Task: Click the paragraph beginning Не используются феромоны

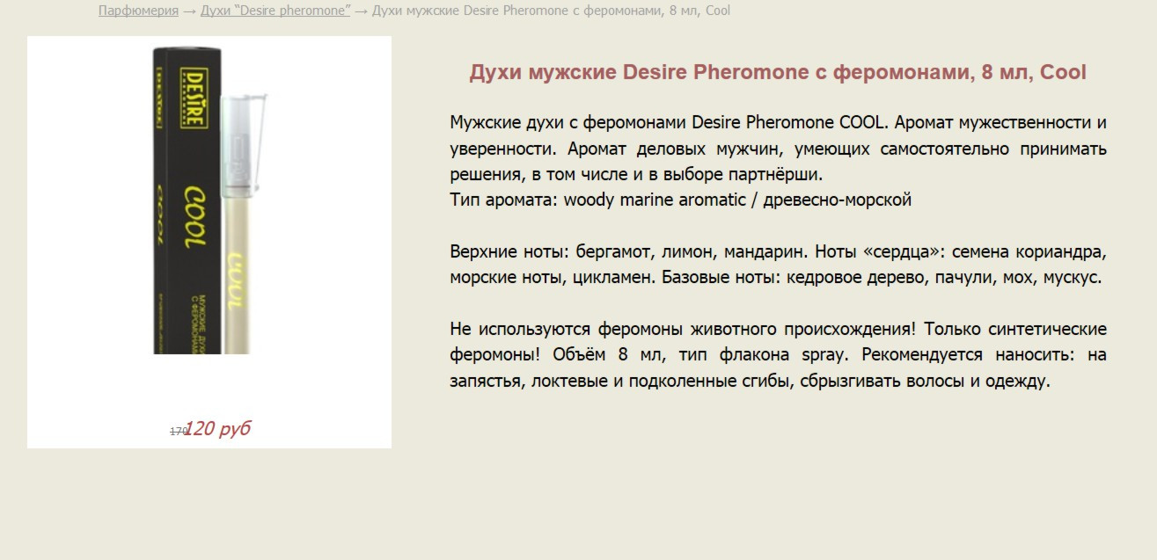Action: (x=778, y=355)
